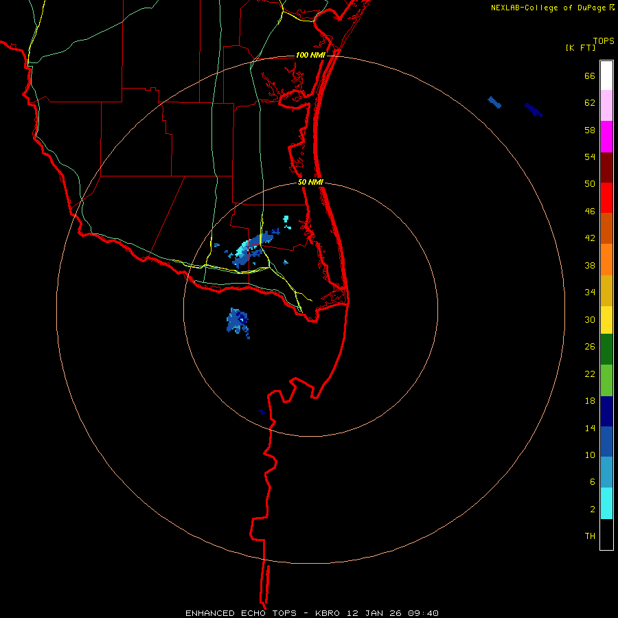Click the small navy echo on the 50 NMI ring's southwest edge
618x618 pixels.
click(x=262, y=412)
